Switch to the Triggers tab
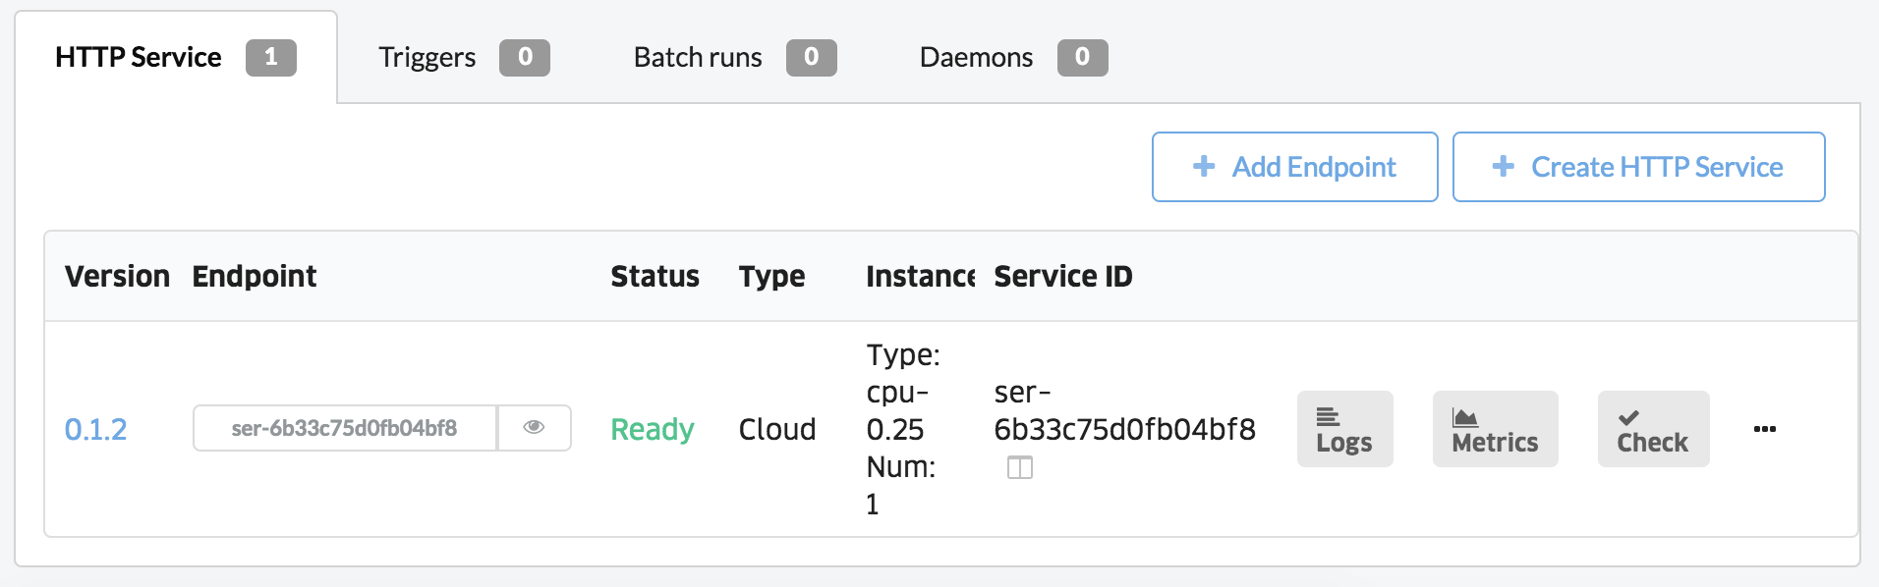The height and width of the screenshot is (587, 1879). tap(463, 57)
